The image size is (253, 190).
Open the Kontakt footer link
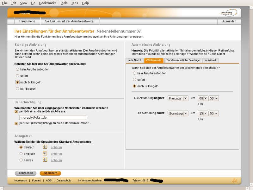36,180
